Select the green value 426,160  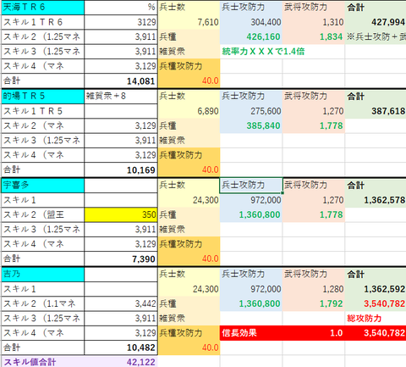(251, 37)
